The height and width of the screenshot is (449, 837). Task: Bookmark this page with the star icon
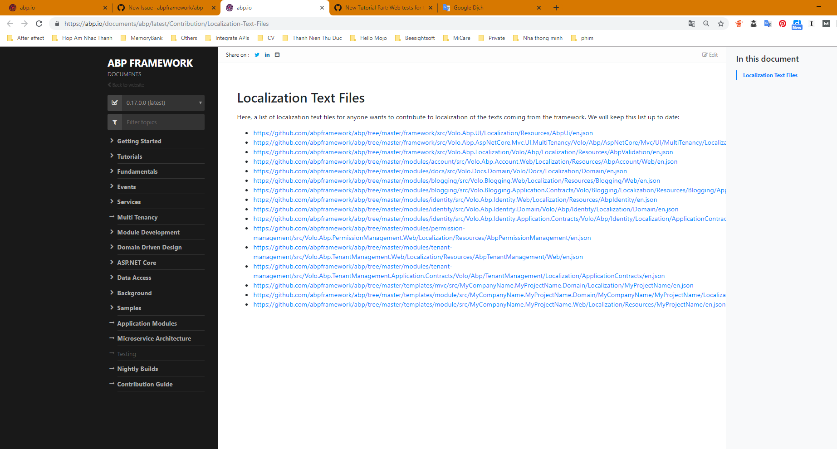[721, 24]
